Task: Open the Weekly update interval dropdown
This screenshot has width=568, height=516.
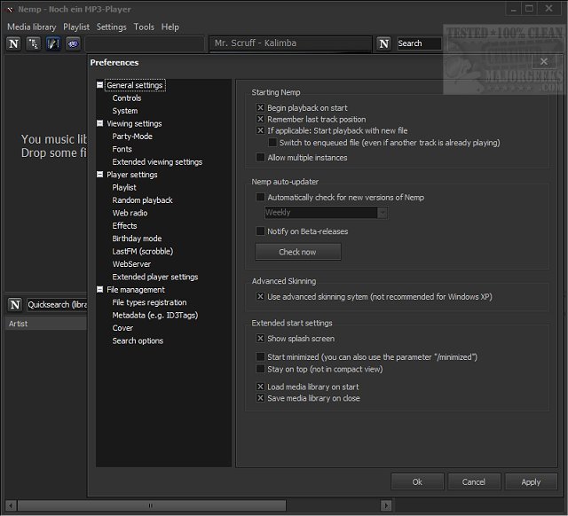Action: click(x=383, y=213)
